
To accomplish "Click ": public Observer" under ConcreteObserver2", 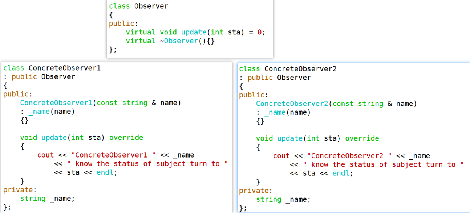I will click(275, 78).
